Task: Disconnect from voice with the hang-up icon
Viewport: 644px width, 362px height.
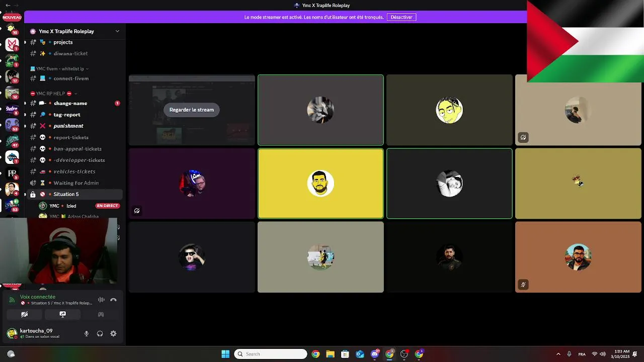Action: click(113, 300)
